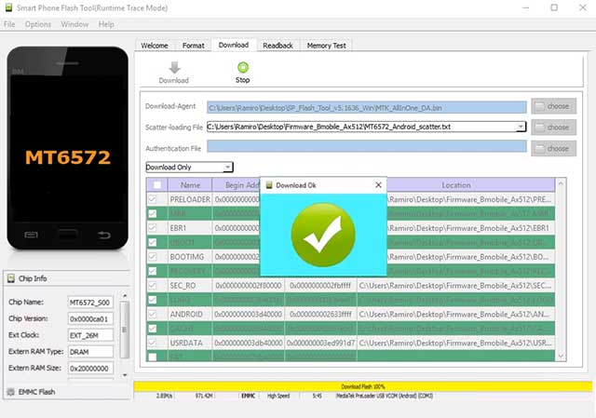The height and width of the screenshot is (418, 596).
Task: Toggle the BOOTIMG row checkbox
Action: tap(153, 257)
